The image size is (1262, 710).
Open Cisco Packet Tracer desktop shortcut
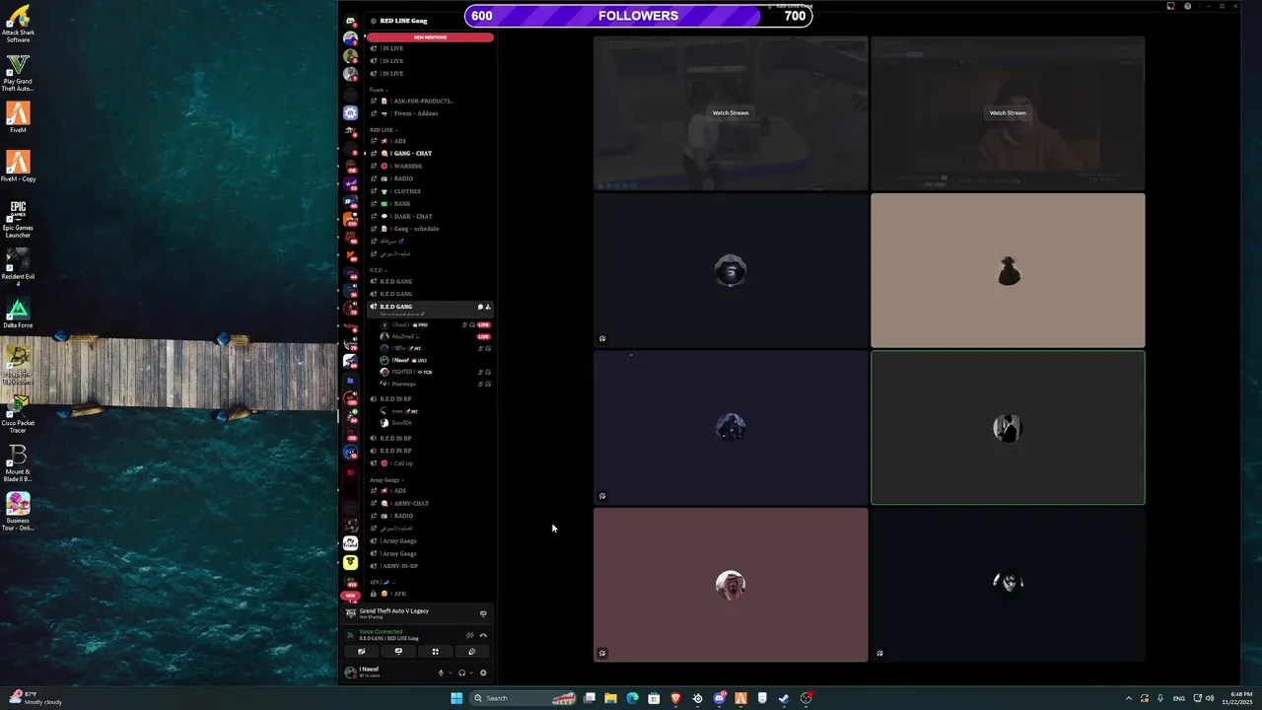pyautogui.click(x=18, y=414)
